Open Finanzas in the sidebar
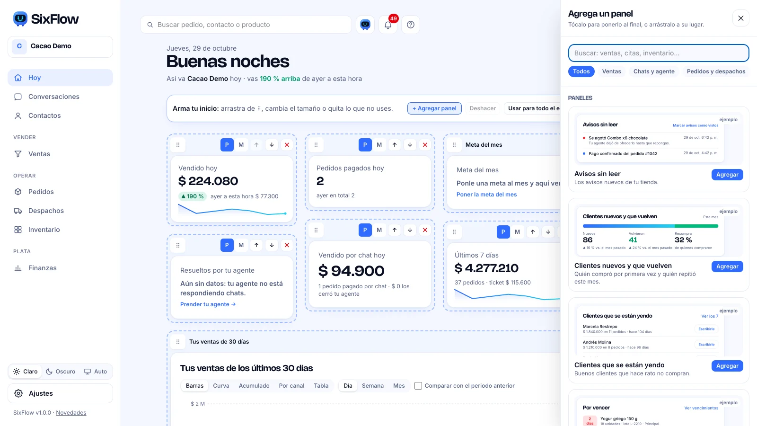The image size is (757, 426). [x=60, y=268]
